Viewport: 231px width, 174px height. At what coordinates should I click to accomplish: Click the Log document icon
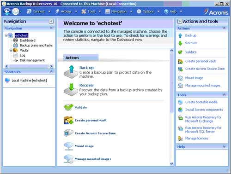click(16, 55)
